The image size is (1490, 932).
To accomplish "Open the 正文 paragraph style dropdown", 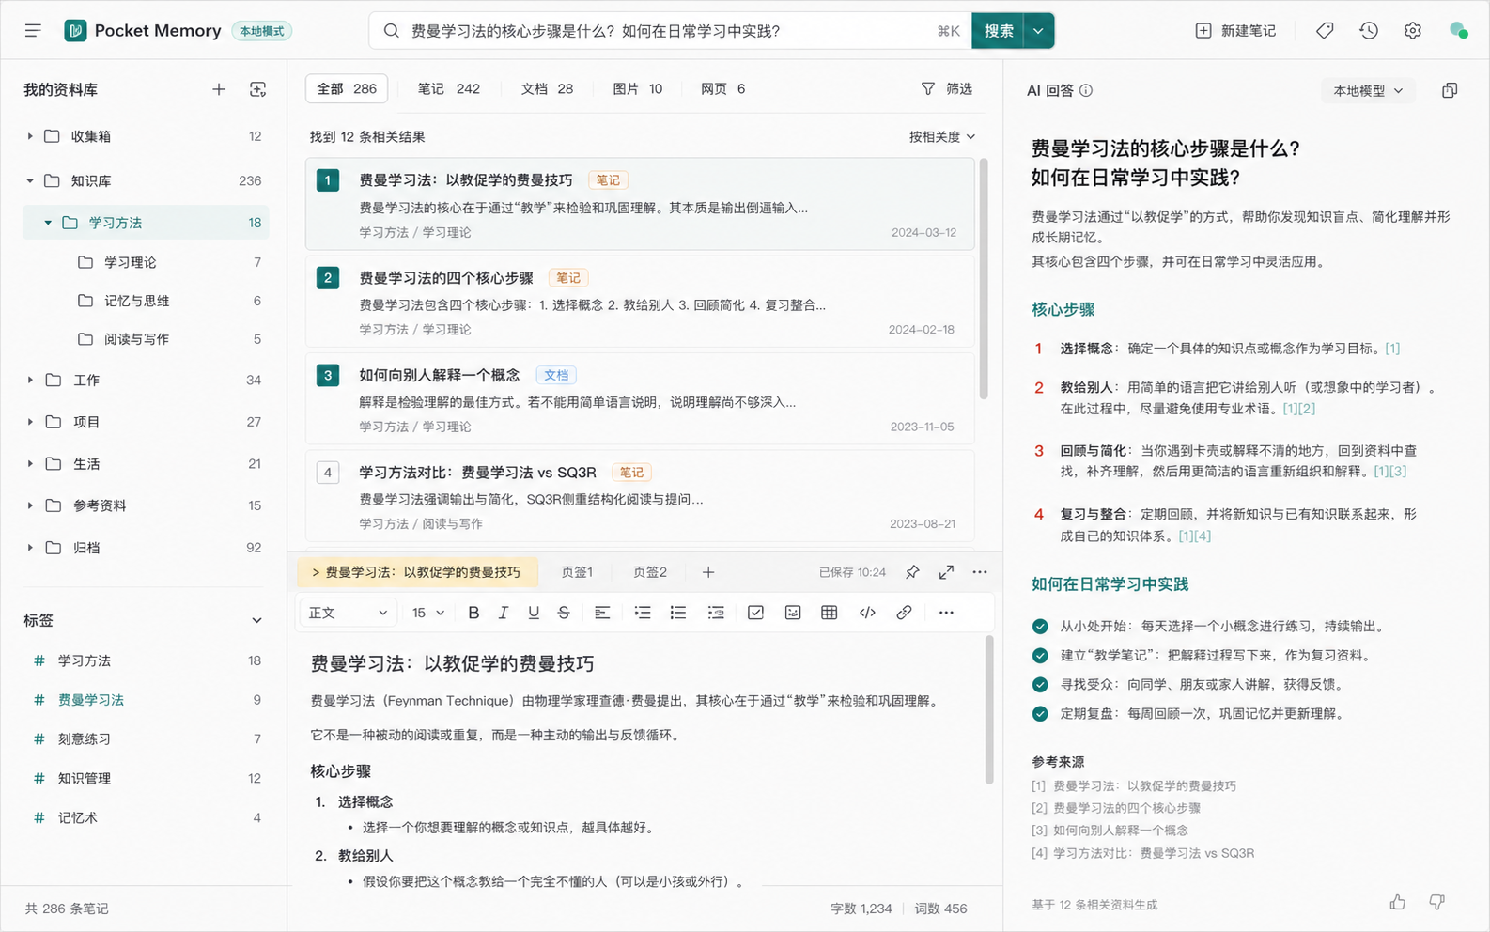I will pos(348,613).
